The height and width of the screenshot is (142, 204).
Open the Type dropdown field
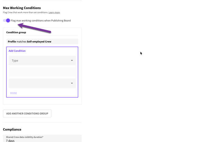click(42, 60)
